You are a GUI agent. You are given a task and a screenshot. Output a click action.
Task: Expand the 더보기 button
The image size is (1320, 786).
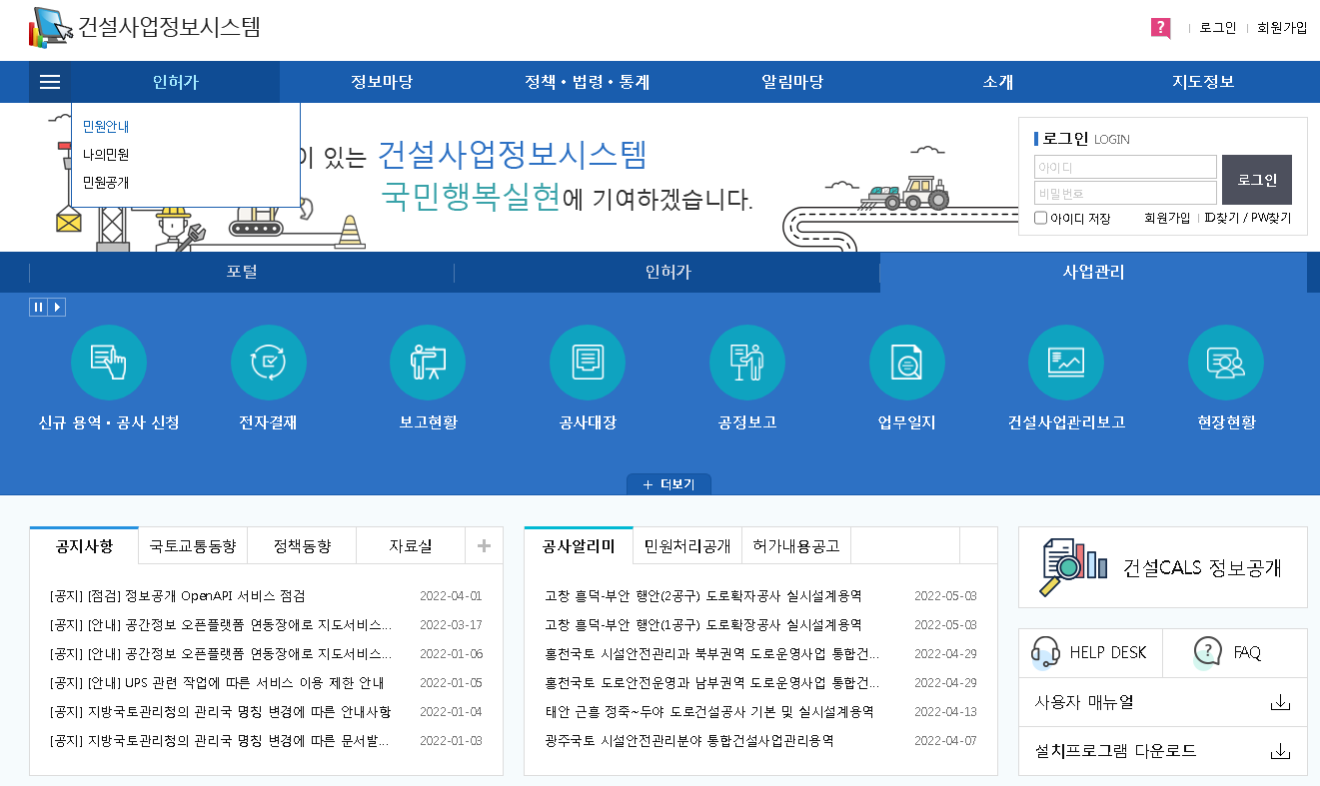pyautogui.click(x=668, y=484)
